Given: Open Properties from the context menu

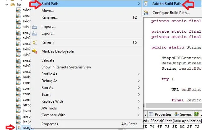Looking at the screenshot, I should 50,124.
